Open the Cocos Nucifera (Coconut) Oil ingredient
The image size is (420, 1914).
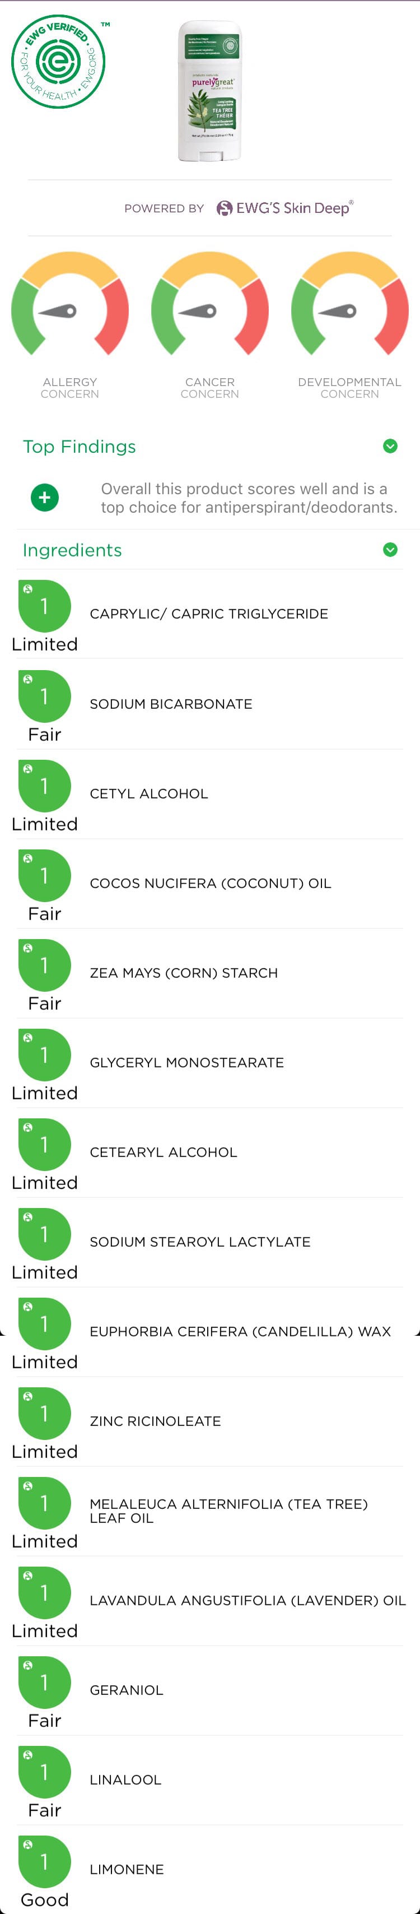(210, 884)
